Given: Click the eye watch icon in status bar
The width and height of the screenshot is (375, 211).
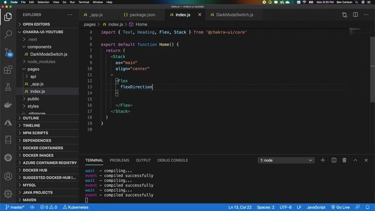Looking at the screenshot, I should 32,207.
